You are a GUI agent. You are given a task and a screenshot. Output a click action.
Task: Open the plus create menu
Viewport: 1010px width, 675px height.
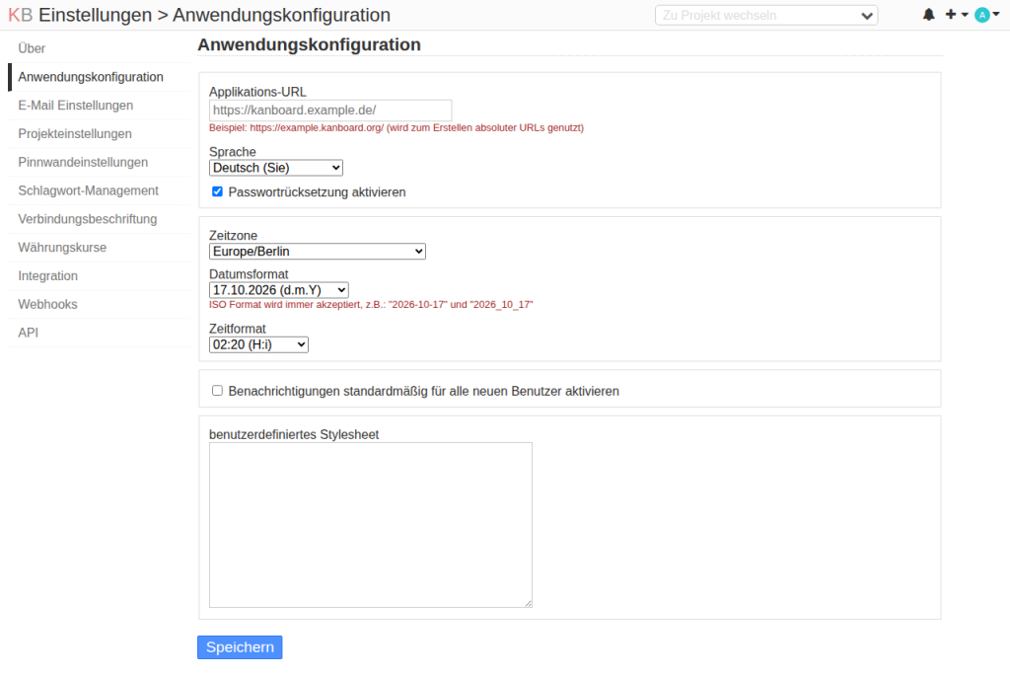coord(956,15)
